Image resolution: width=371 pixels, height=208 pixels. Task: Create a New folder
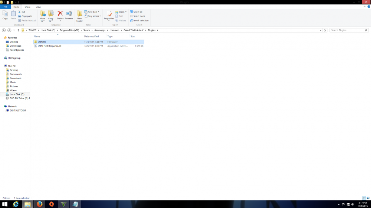[x=79, y=16]
